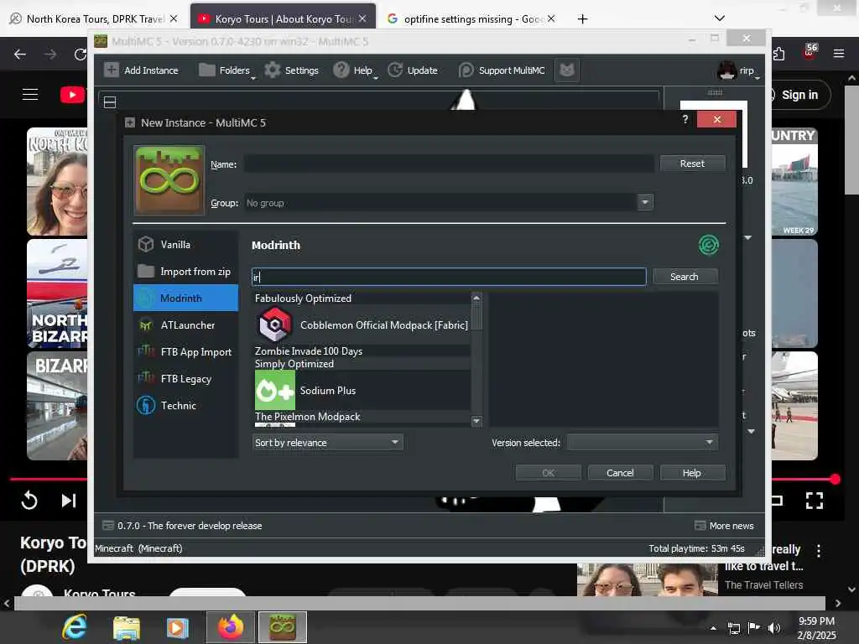This screenshot has width=859, height=644.
Task: Open a new browser tab
Action: coord(582,19)
